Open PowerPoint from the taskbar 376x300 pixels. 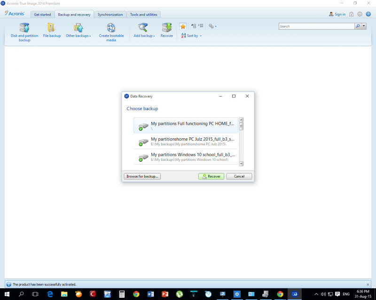(165, 294)
